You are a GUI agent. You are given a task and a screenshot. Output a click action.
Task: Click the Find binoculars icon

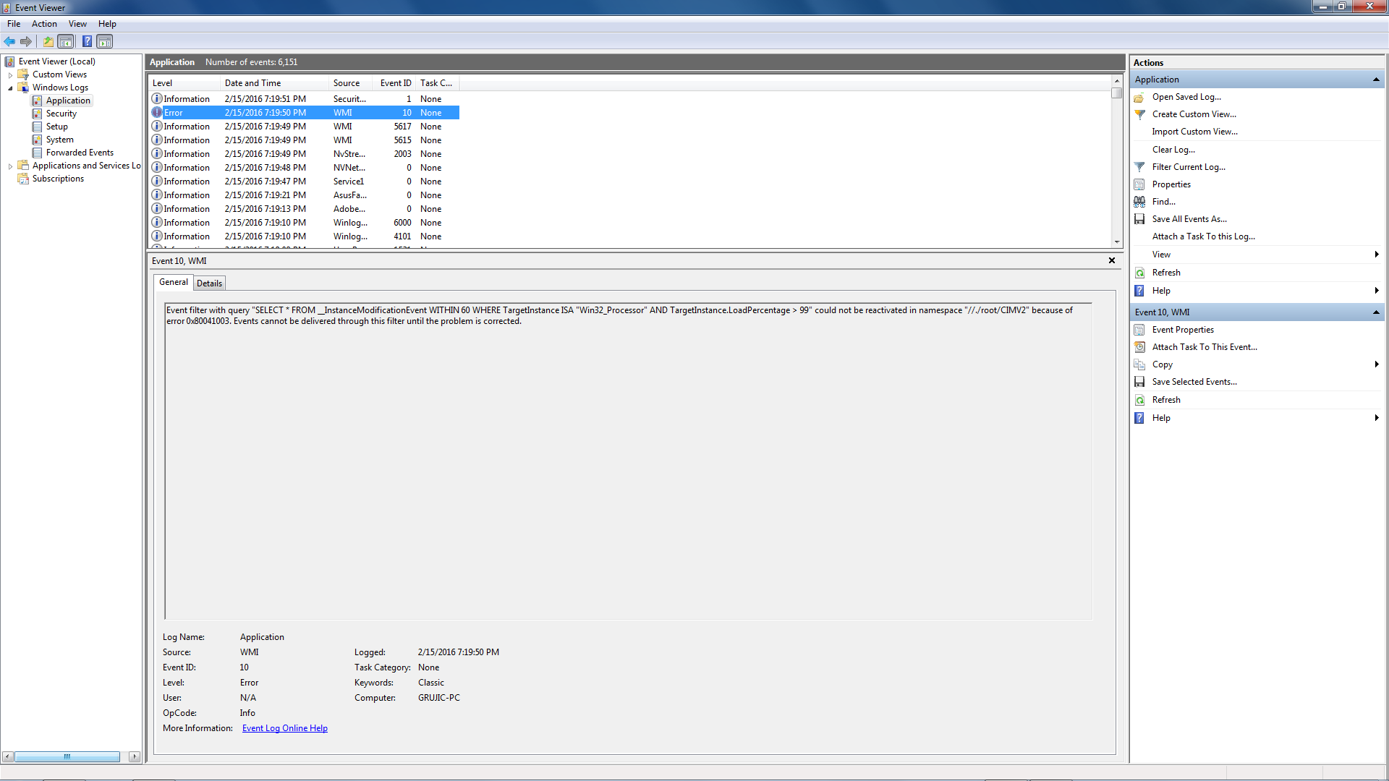[x=1139, y=202]
